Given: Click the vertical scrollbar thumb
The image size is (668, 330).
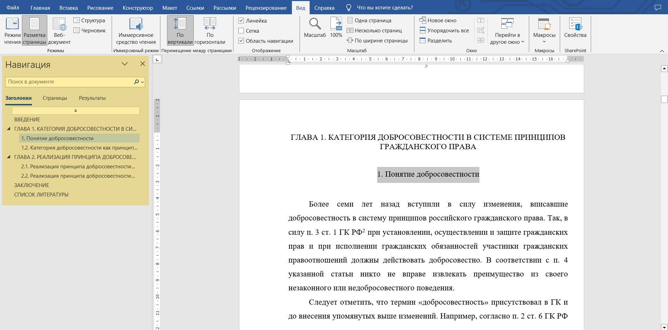Looking at the screenshot, I should pos(664,99).
